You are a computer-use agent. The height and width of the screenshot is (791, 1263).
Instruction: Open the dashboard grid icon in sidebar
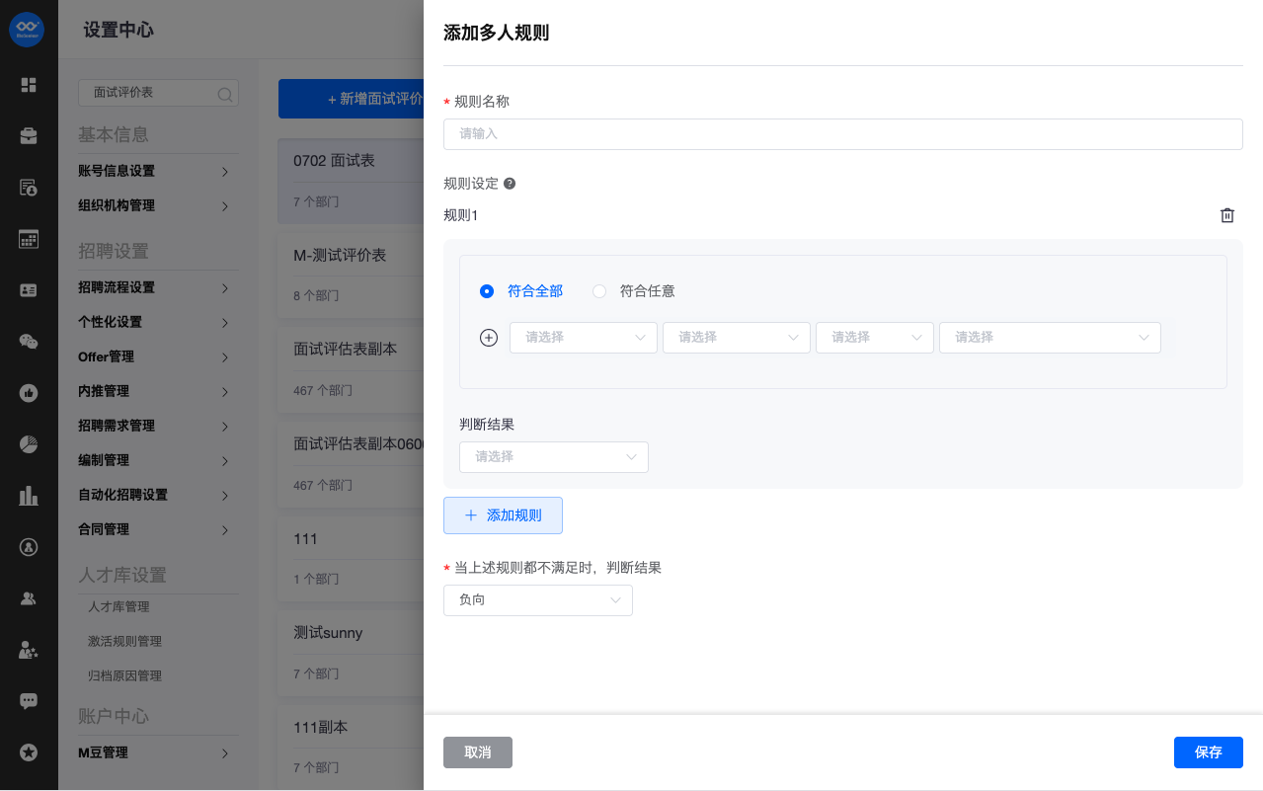click(29, 85)
